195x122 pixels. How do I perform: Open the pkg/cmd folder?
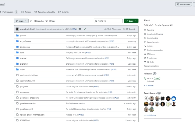(x=24, y=64)
